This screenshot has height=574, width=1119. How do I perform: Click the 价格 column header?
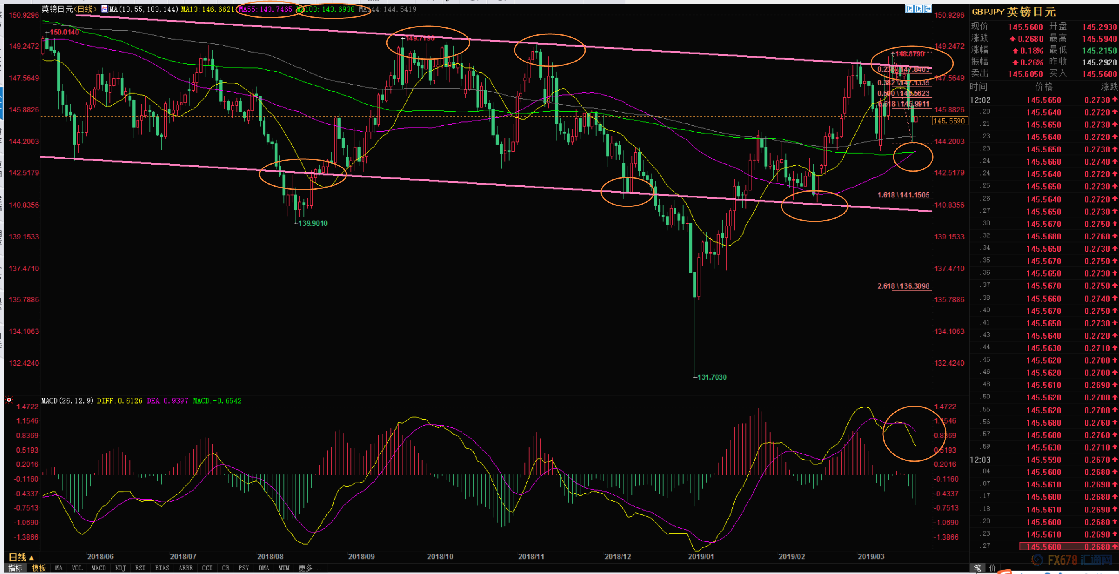pyautogui.click(x=1043, y=87)
